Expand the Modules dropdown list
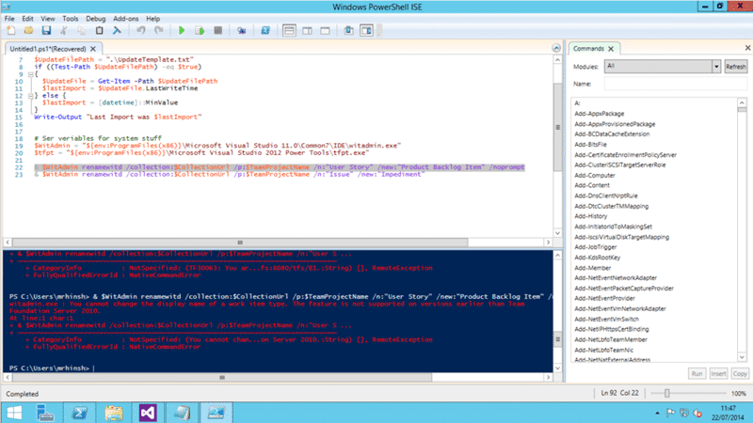The image size is (753, 423). pyautogui.click(x=716, y=66)
